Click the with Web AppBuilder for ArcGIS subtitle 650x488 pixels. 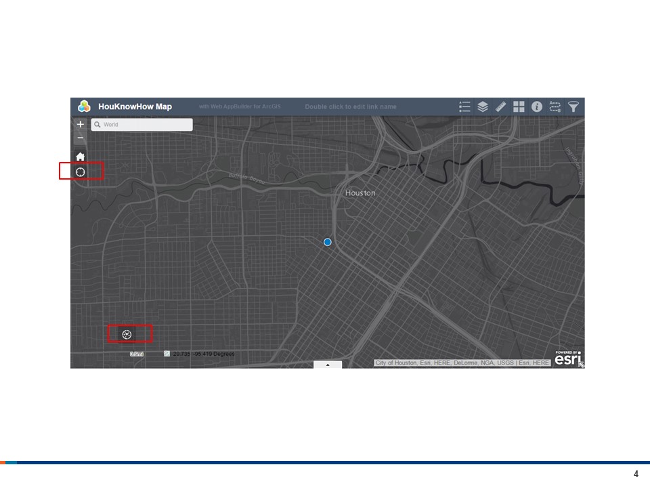coord(240,106)
